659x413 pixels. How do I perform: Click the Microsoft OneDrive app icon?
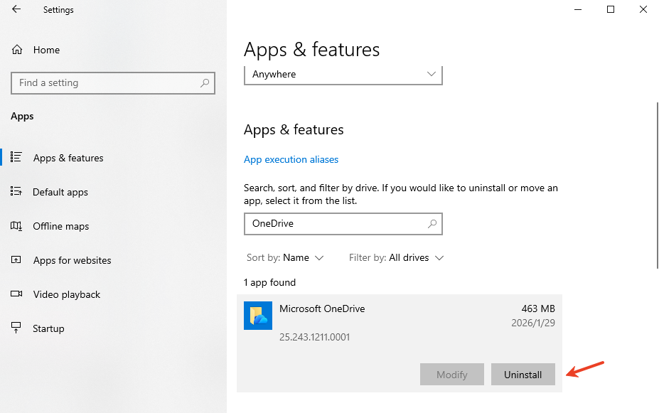[257, 315]
